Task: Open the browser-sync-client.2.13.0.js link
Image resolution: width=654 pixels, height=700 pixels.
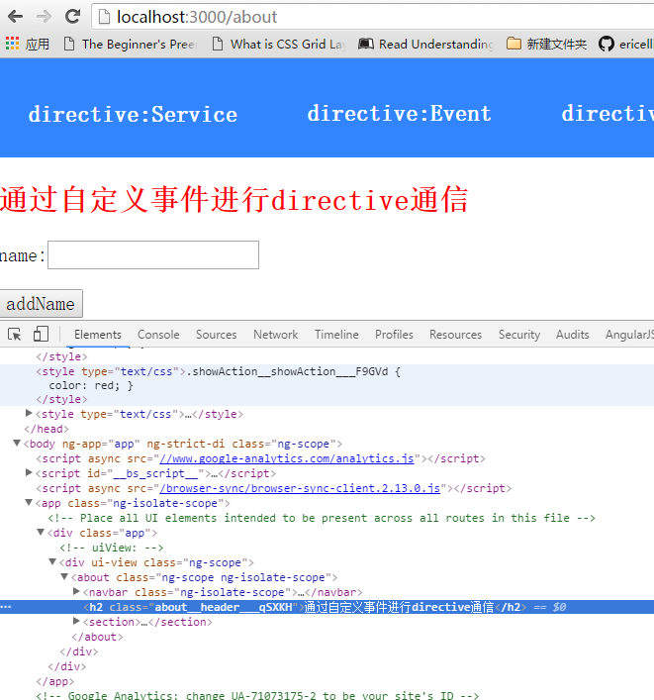Action: coord(300,488)
